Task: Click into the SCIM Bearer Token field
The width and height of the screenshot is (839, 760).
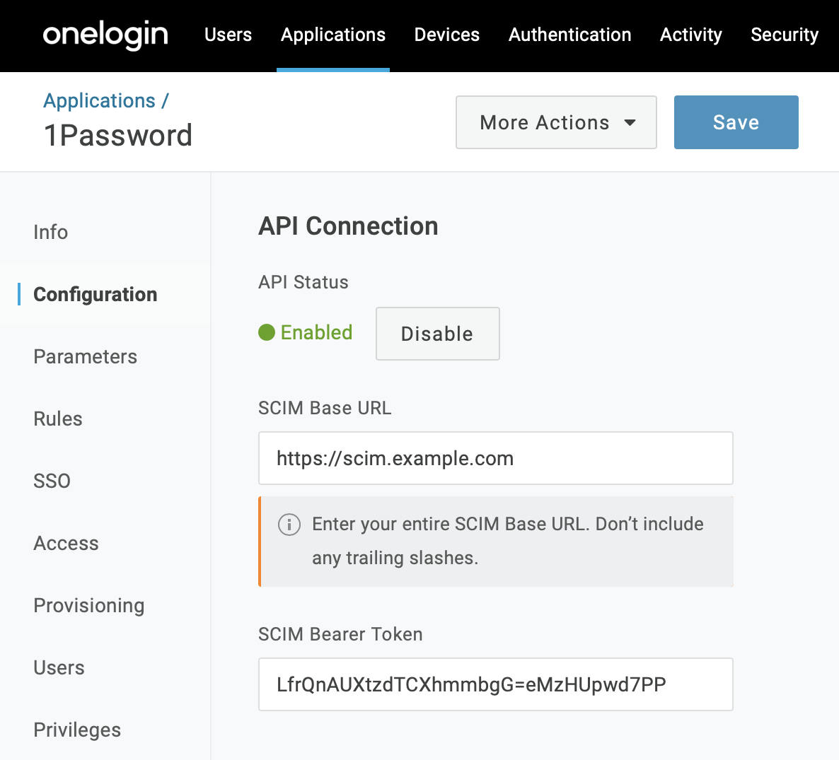Action: pos(495,684)
